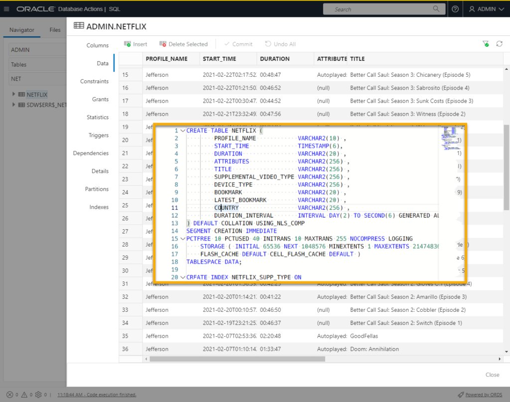
Task: Click the Commit button
Action: point(238,44)
